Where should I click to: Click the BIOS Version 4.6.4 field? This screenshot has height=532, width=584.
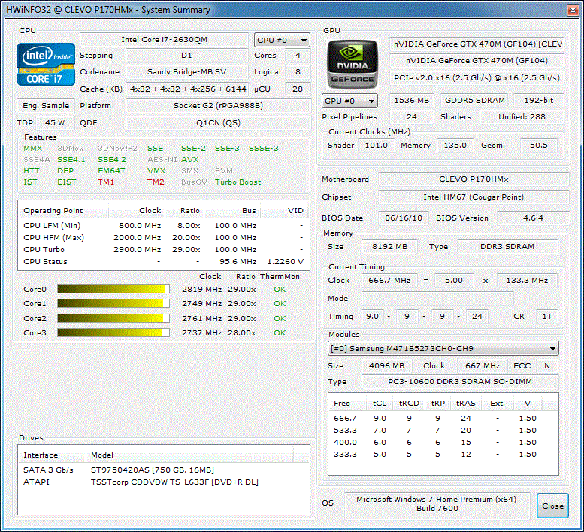coord(533,218)
